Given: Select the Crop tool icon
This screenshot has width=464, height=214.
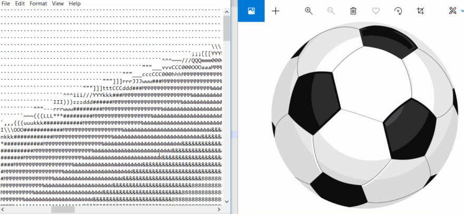Looking at the screenshot, I should click(x=421, y=11).
